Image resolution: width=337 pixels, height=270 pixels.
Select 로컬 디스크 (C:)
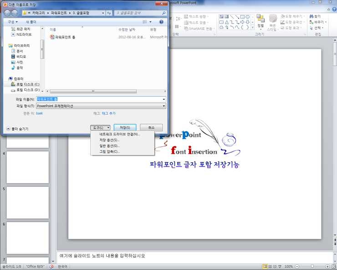coord(25,84)
